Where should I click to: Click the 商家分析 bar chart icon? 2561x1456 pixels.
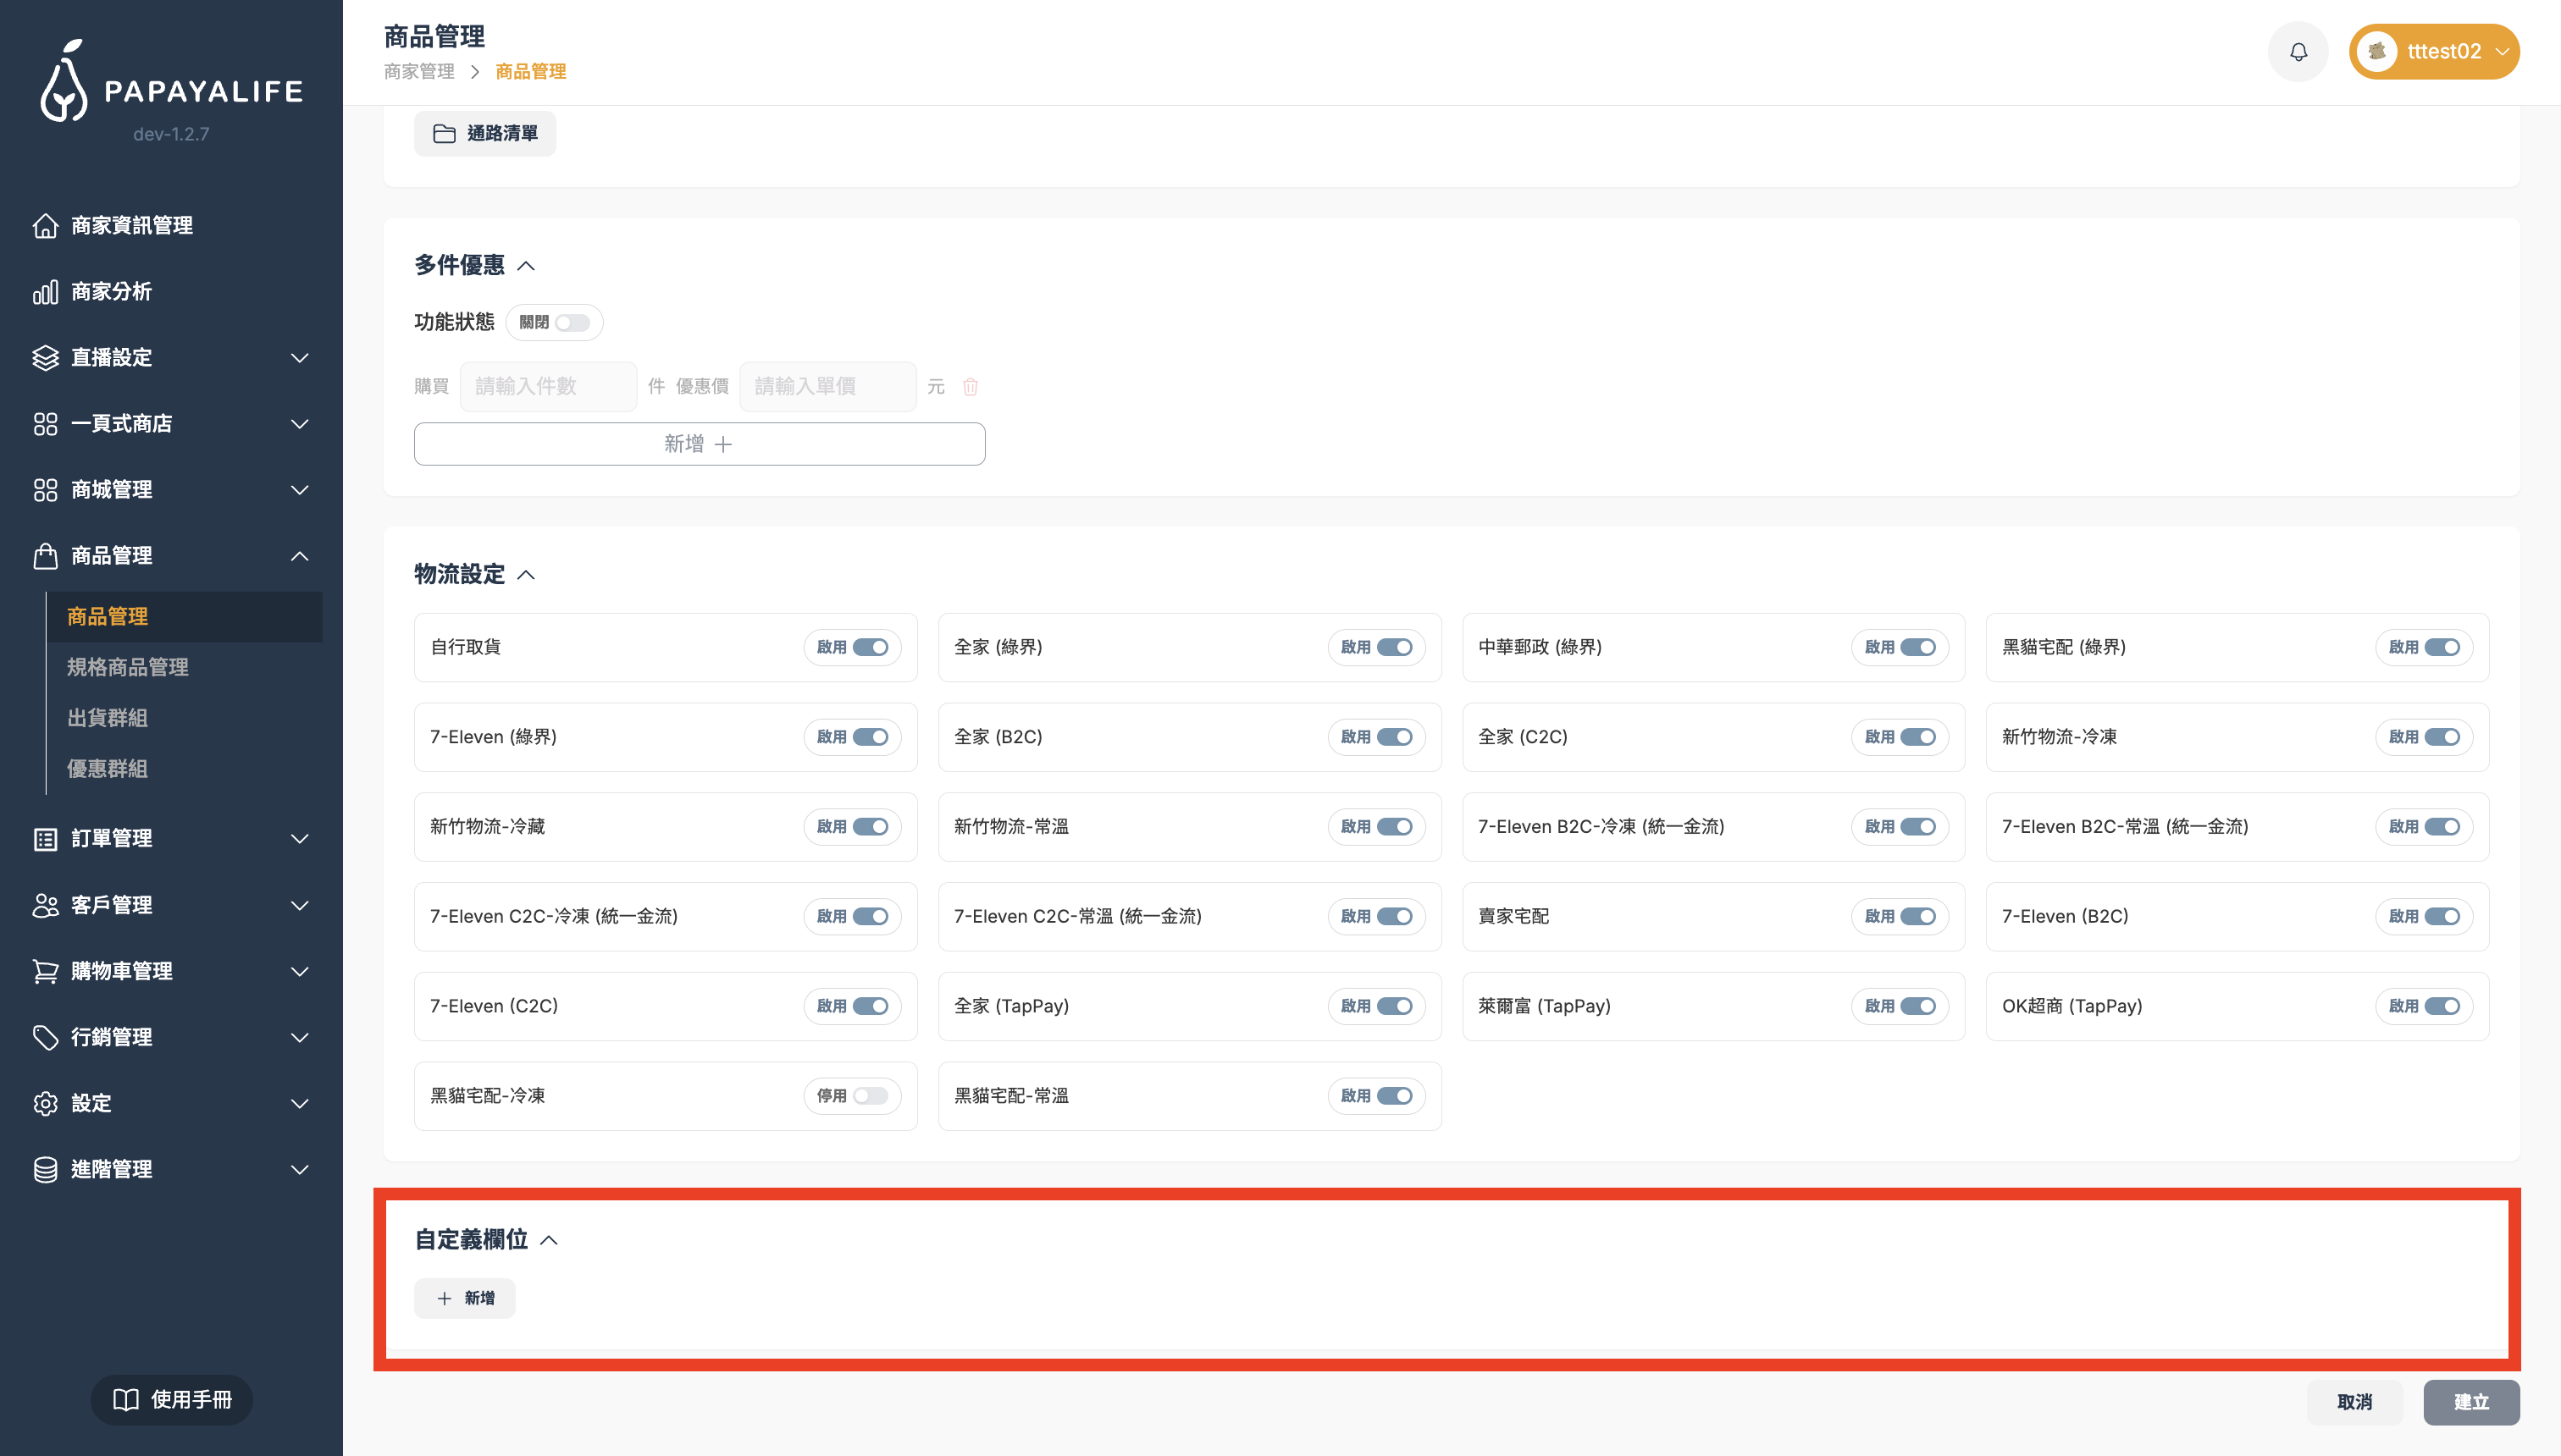[x=45, y=292]
